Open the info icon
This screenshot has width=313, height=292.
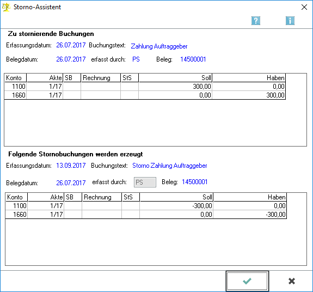290,21
